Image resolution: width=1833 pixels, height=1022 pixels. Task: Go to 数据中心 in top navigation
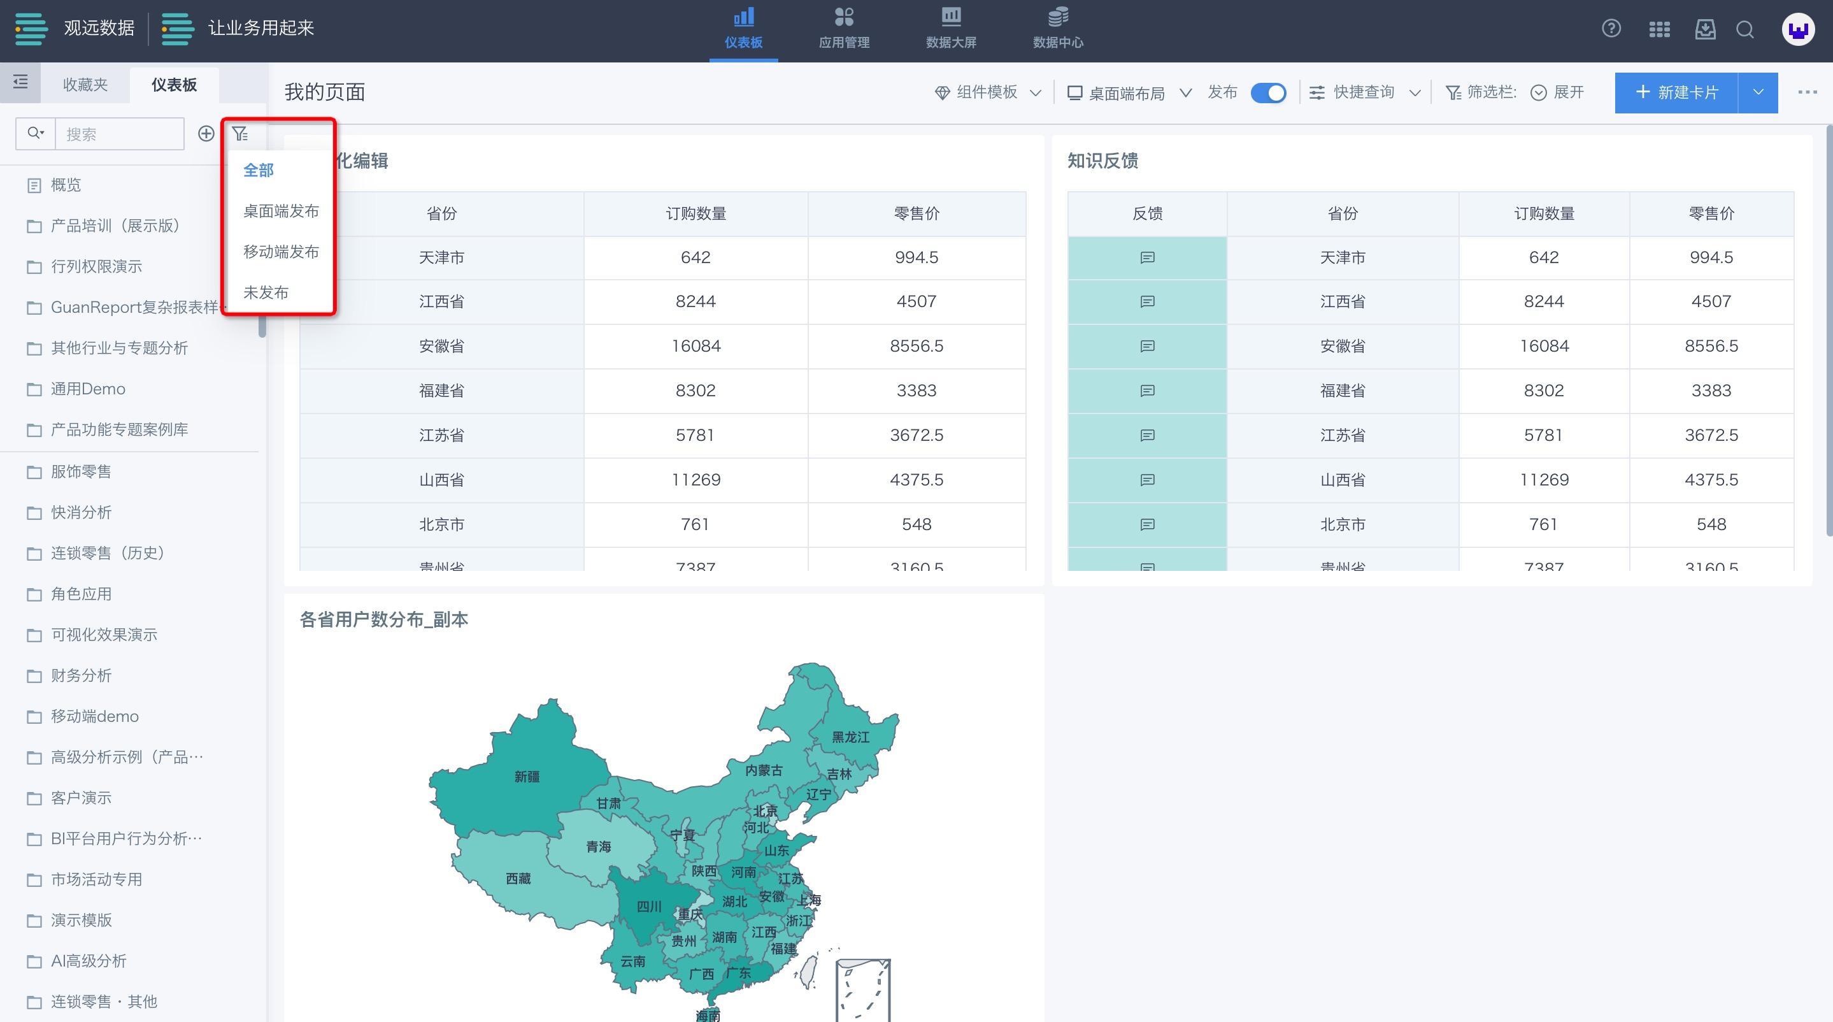(1057, 30)
